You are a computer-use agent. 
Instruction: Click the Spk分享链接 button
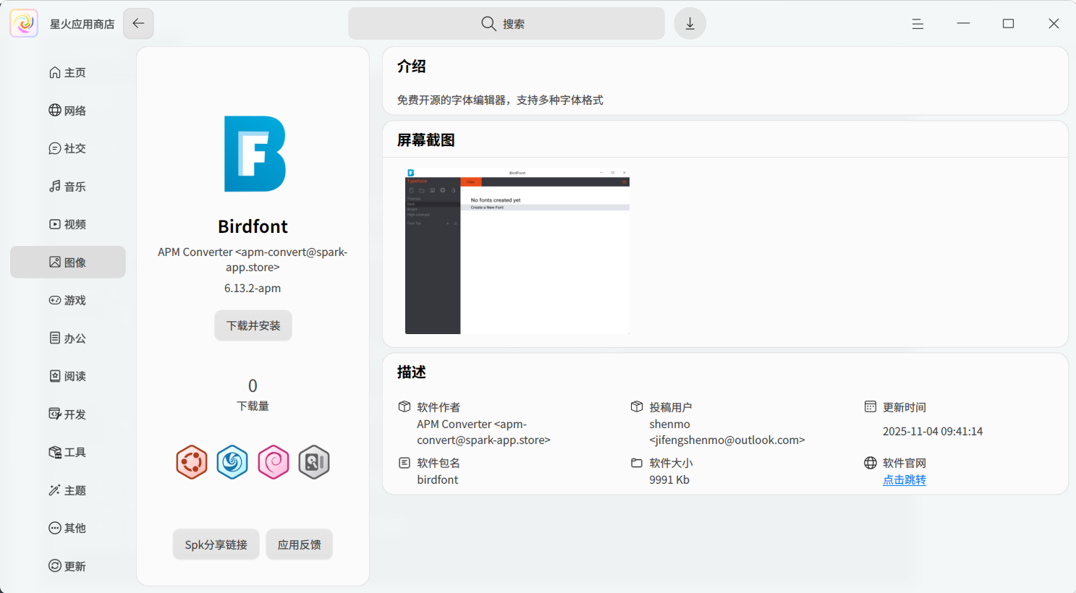point(216,545)
